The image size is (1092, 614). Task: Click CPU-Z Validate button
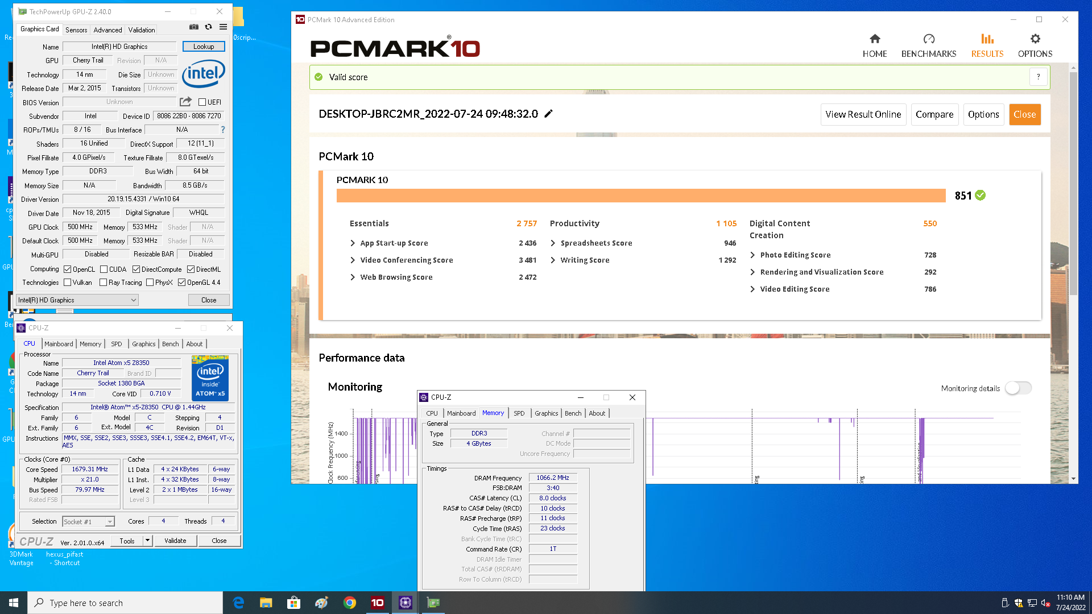coord(175,541)
